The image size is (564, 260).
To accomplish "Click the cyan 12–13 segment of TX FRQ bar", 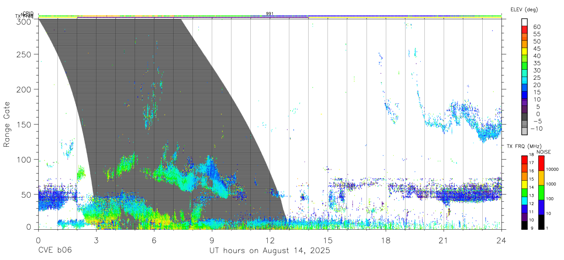I will pos(524,200).
